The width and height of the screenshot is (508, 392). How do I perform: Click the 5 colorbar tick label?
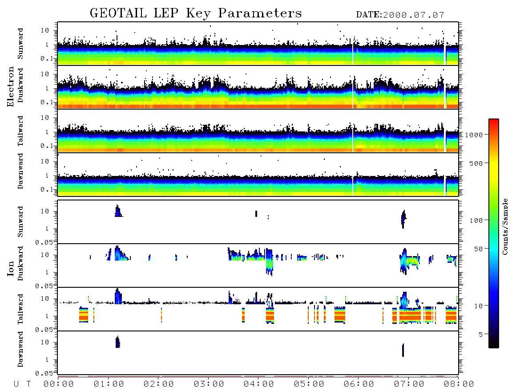click(481, 334)
